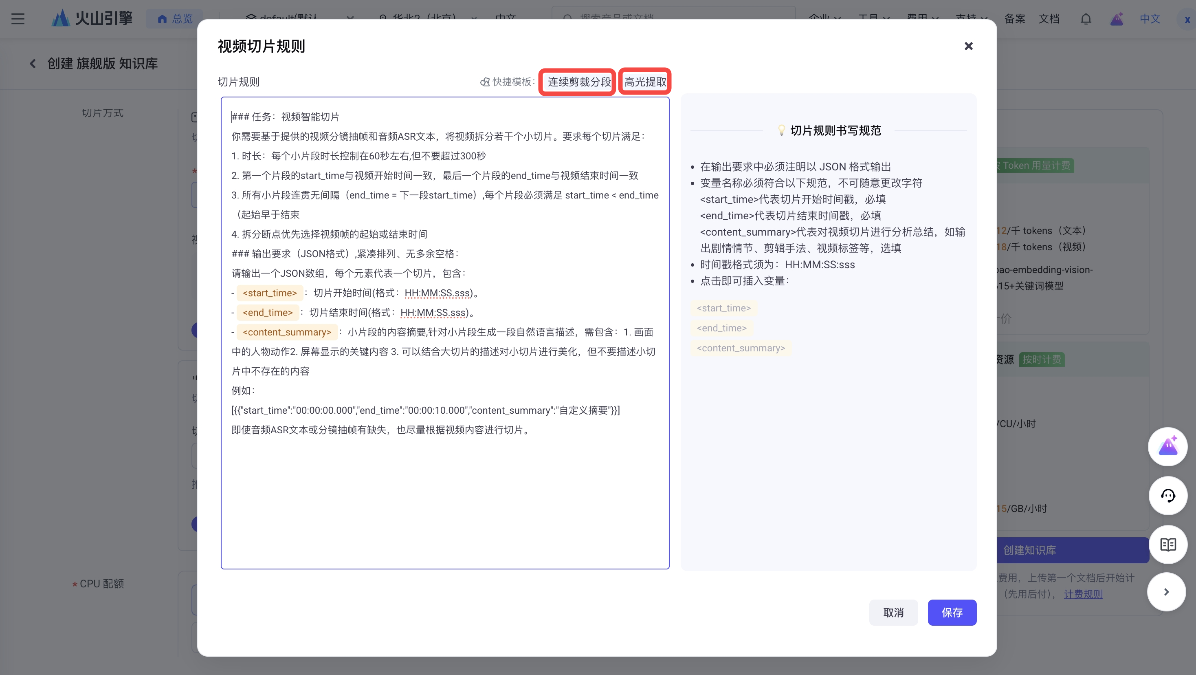Insert the <content_summary> variable chip
Viewport: 1196px width, 675px height.
pyautogui.click(x=740, y=348)
